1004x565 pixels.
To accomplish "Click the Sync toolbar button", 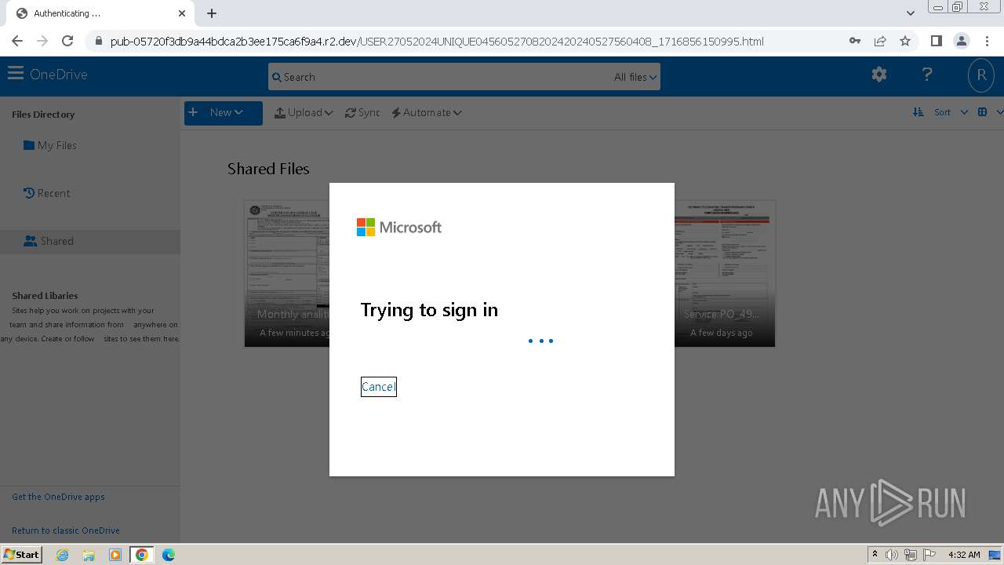I will coord(362,112).
